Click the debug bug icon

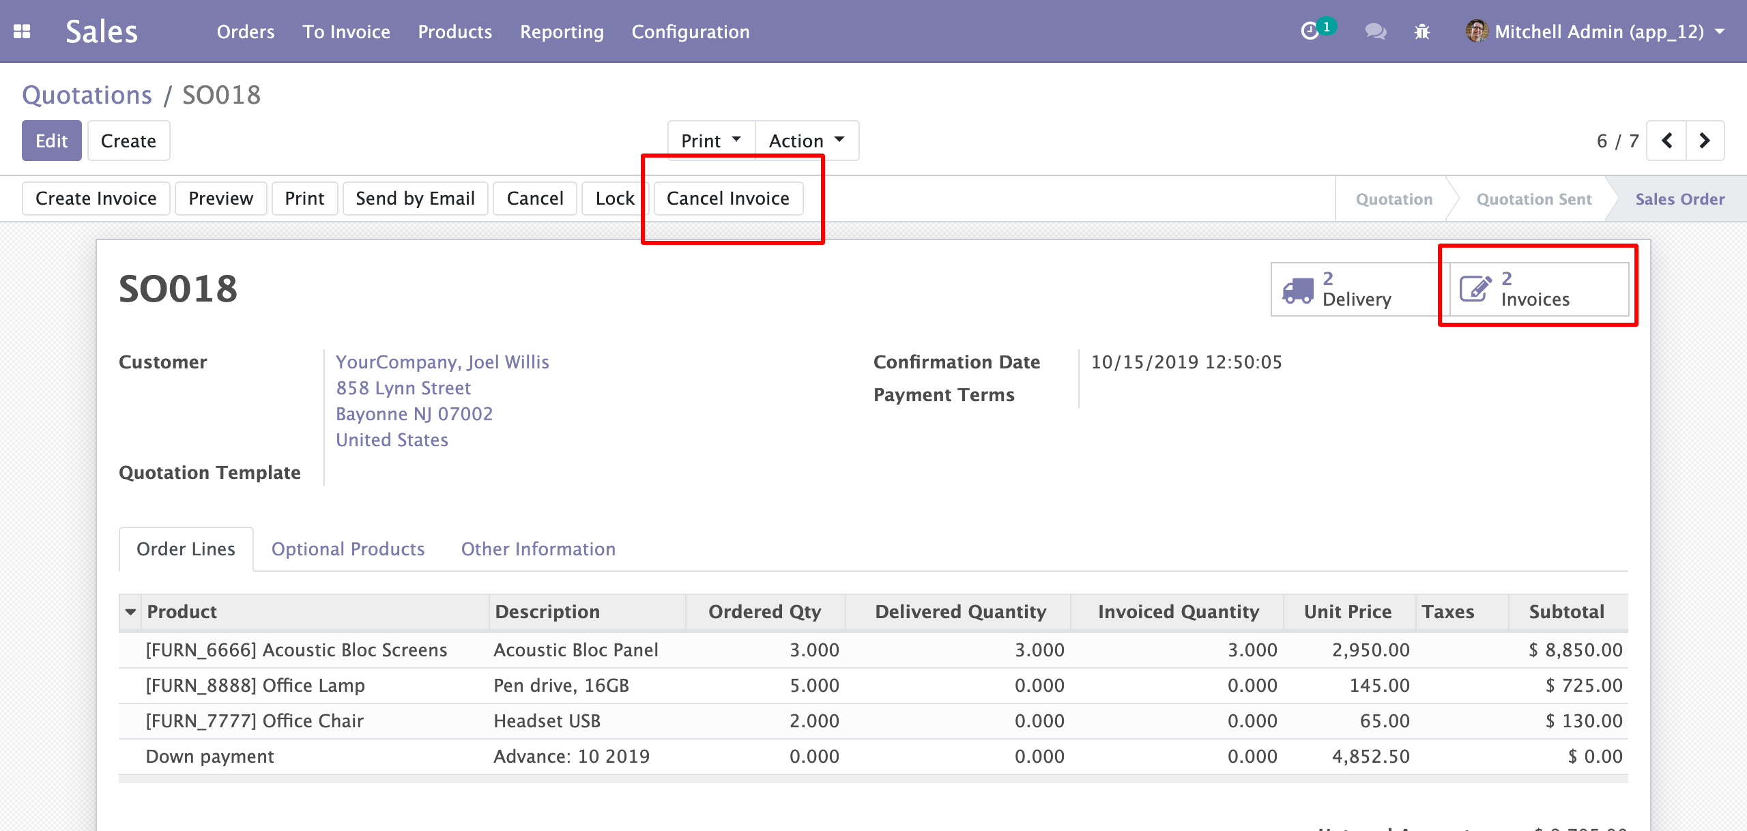tap(1422, 31)
